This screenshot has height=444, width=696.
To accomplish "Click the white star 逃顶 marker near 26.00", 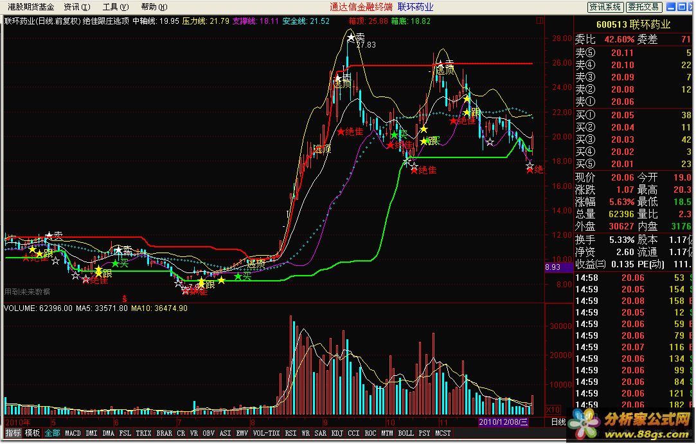I will [445, 67].
